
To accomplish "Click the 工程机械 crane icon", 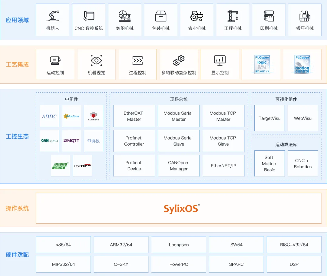I will pyautogui.click(x=233, y=16).
